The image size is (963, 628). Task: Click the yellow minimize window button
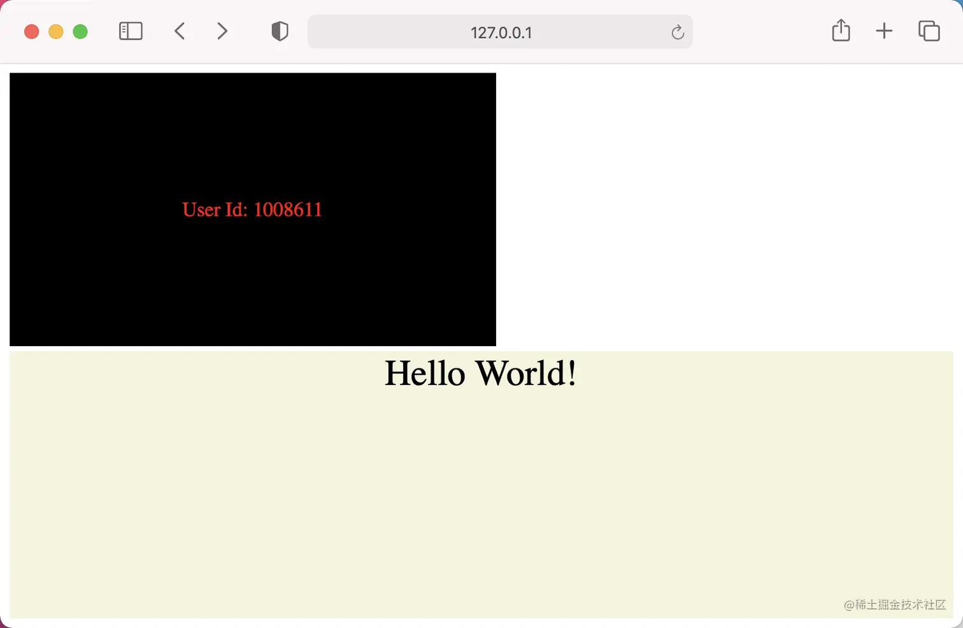point(56,32)
